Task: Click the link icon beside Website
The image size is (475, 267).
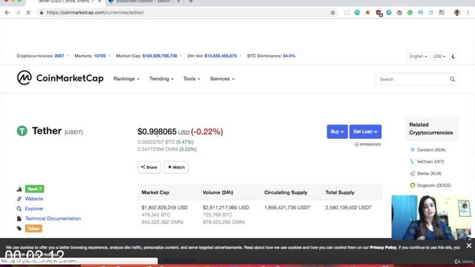Action: click(19, 199)
